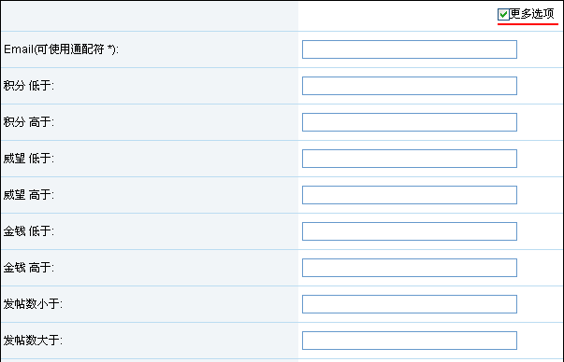Click the 发帖数小于 label text
Viewport: 564px width, 362px height.
tap(33, 304)
